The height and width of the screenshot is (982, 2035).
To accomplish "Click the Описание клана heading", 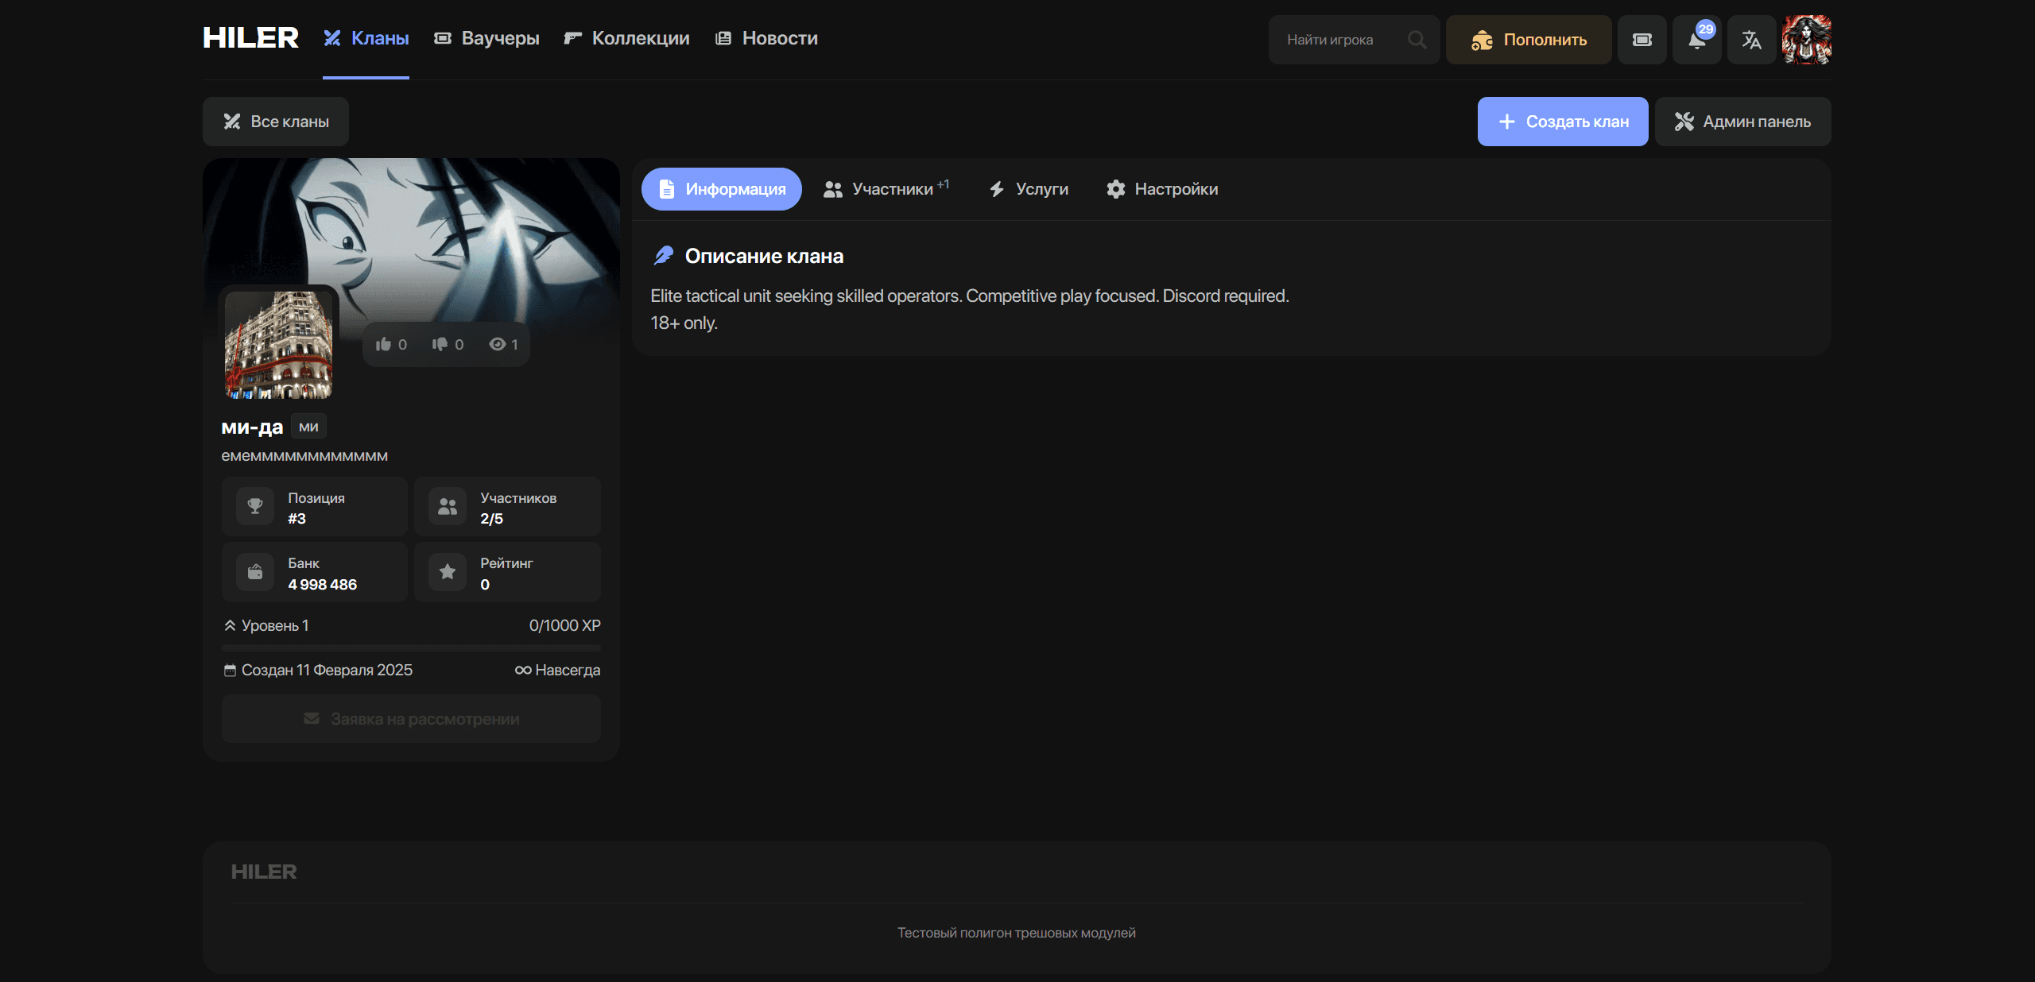I will pos(764,256).
